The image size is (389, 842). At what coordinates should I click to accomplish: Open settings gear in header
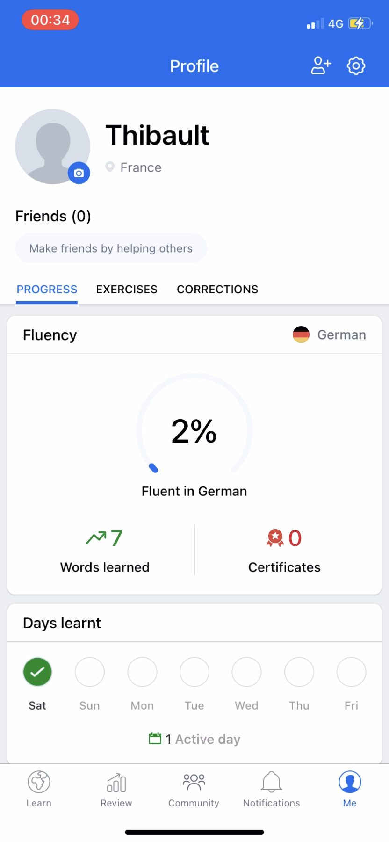click(x=356, y=65)
